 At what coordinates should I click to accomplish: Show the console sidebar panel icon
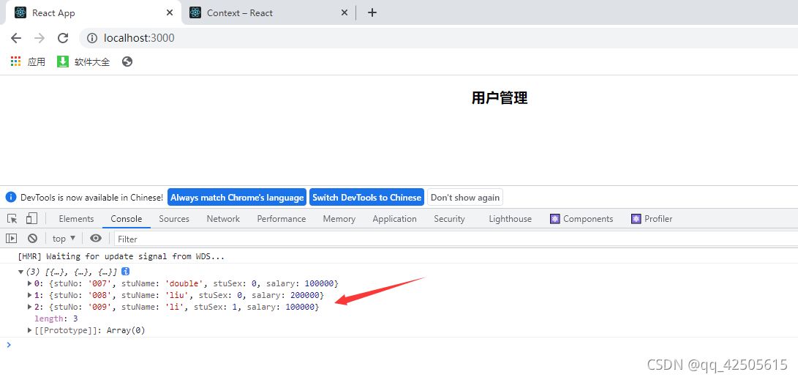point(12,239)
